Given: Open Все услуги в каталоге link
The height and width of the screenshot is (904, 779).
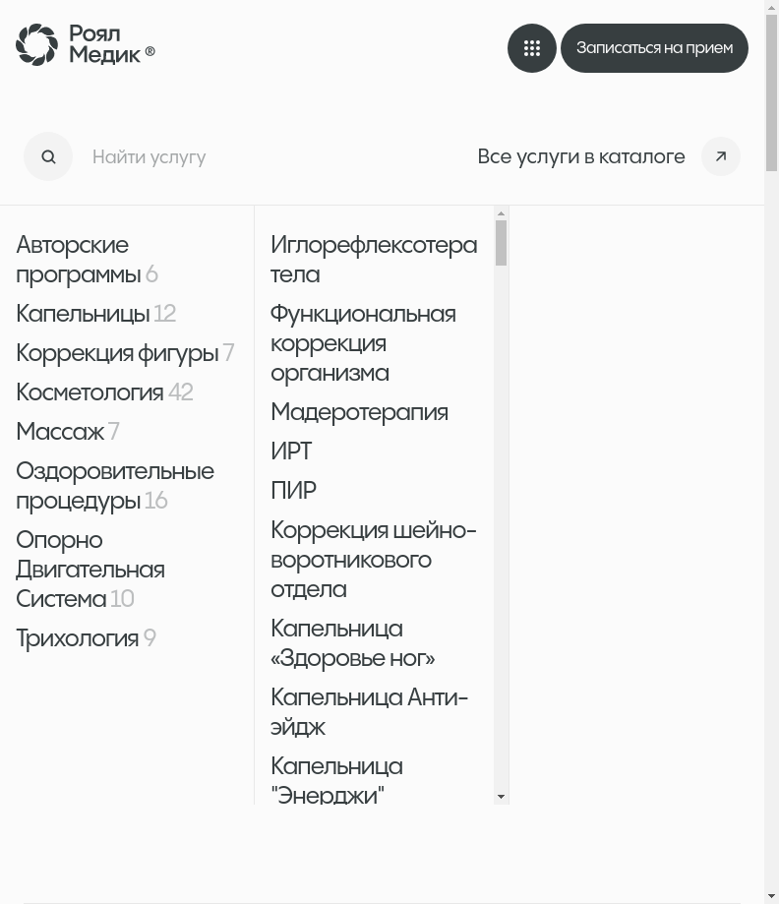Looking at the screenshot, I should tap(580, 156).
